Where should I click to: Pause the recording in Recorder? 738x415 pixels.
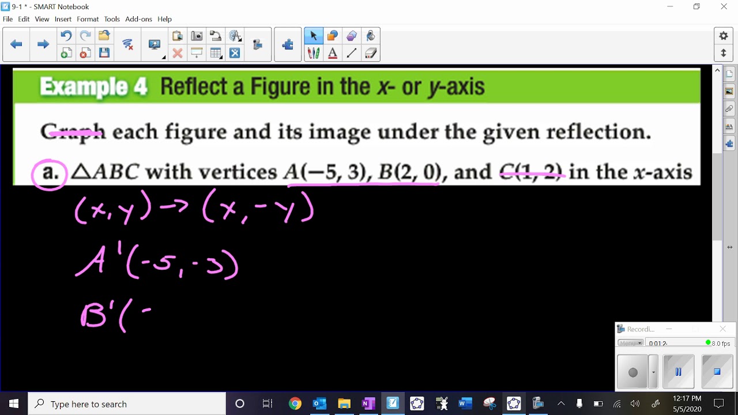pyautogui.click(x=678, y=372)
